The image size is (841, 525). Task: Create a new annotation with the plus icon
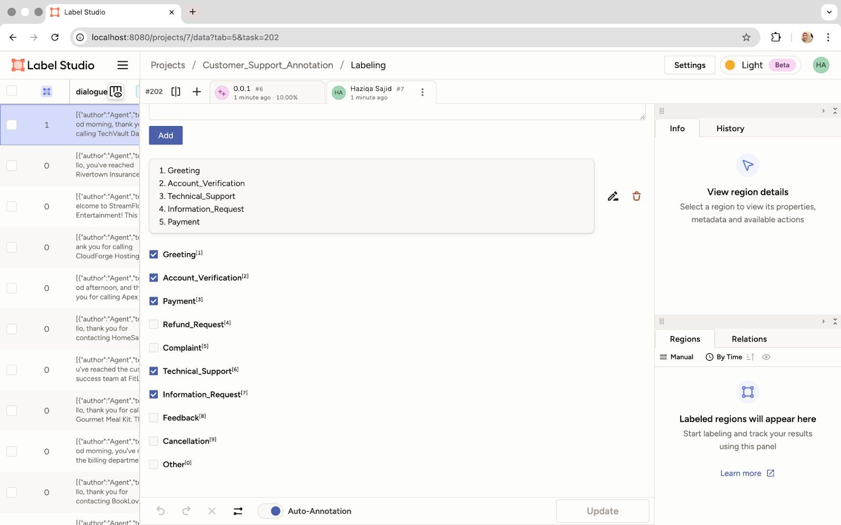(197, 92)
